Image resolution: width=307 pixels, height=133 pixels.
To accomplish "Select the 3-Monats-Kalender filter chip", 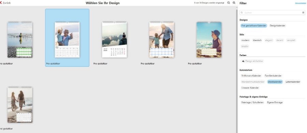I will 251,76.
